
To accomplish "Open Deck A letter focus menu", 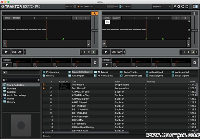I will pos(95,14).
